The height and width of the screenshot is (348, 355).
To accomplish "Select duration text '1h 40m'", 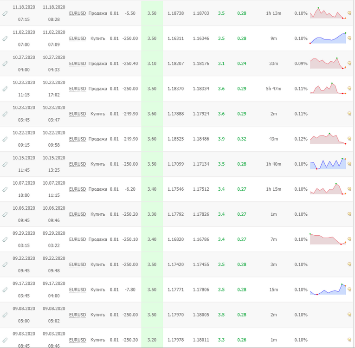I will pos(273,164).
